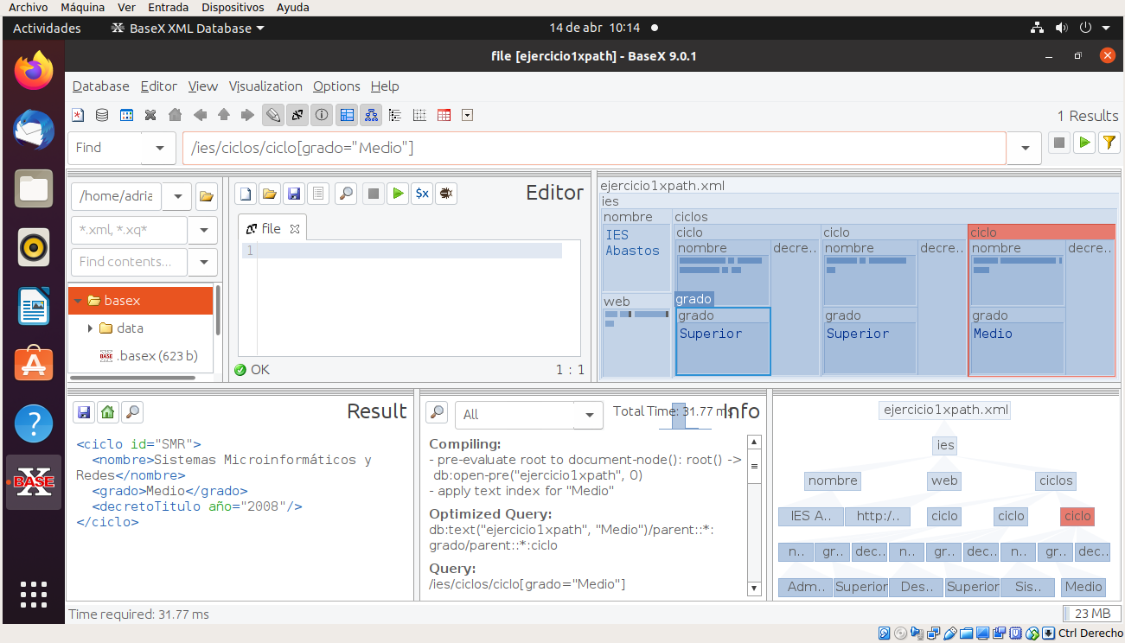Toggle the Tree visualization view button

(x=371, y=115)
